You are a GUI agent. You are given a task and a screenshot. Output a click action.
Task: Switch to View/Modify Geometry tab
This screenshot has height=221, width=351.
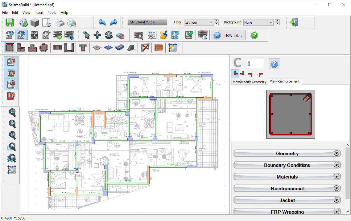pos(250,82)
